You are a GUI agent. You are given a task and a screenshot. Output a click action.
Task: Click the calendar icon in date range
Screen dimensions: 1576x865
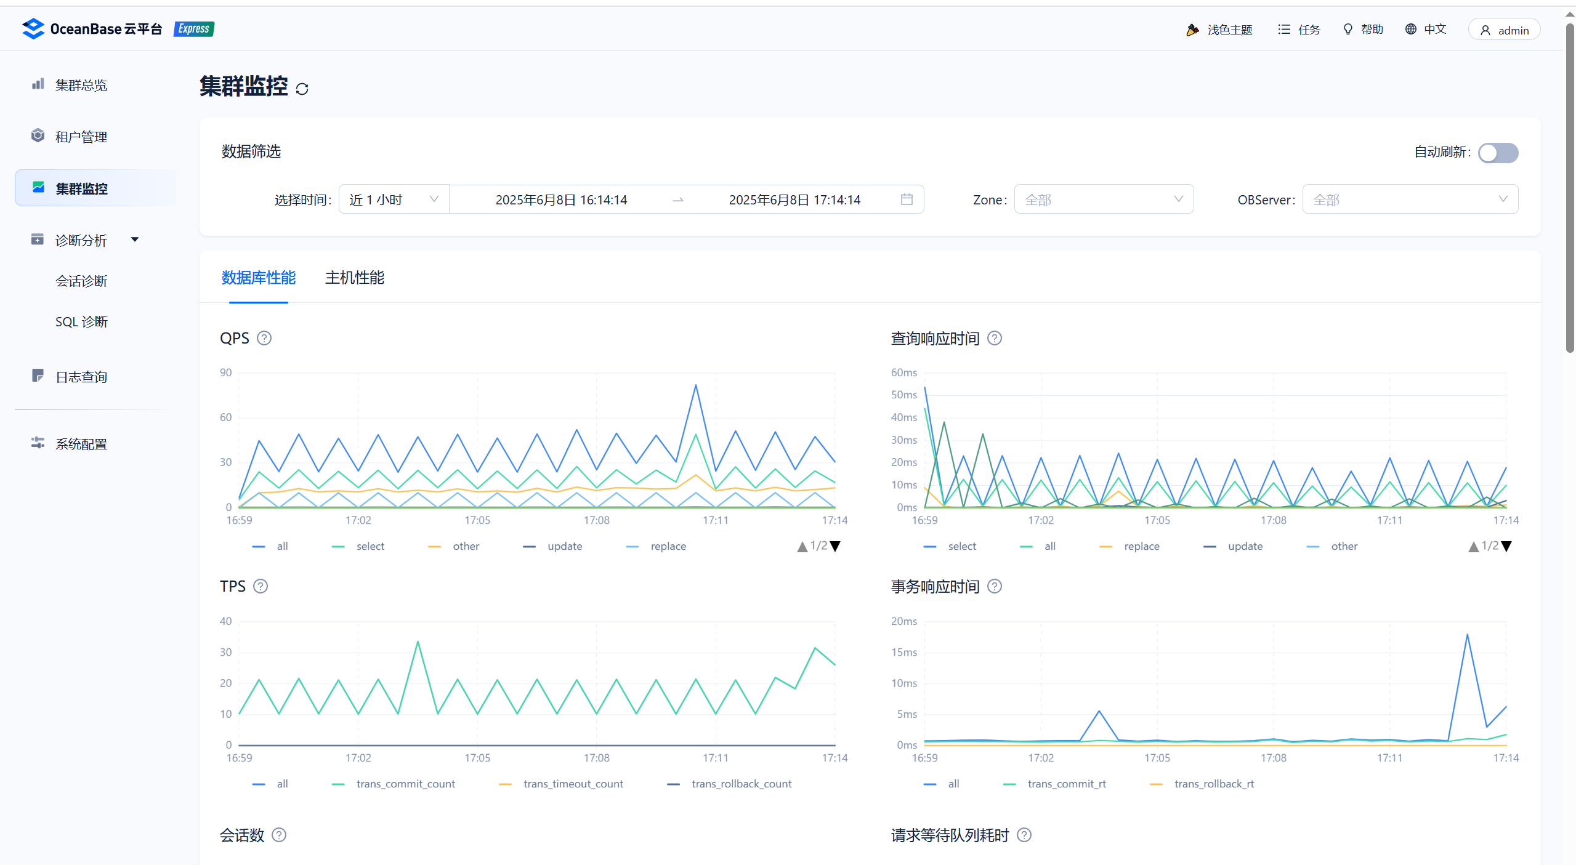pyautogui.click(x=907, y=199)
